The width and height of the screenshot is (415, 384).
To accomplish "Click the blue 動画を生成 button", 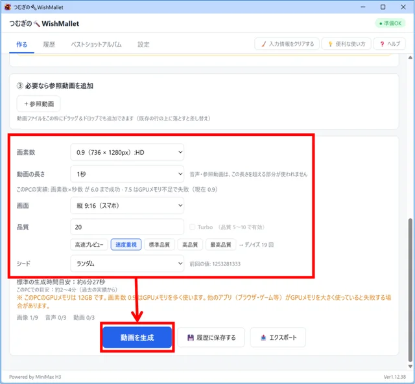I will pos(137,337).
